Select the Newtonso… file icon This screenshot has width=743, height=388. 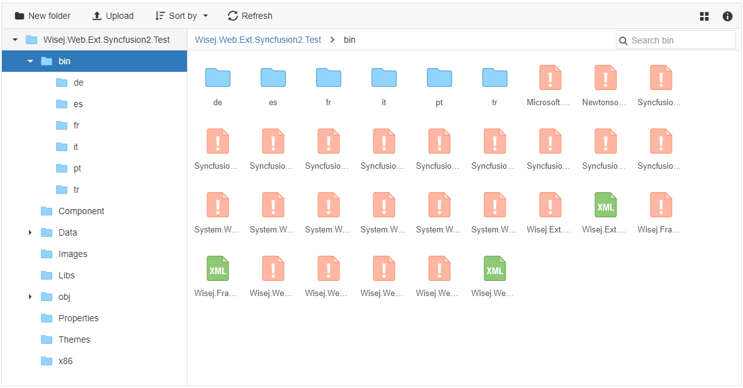pos(606,77)
